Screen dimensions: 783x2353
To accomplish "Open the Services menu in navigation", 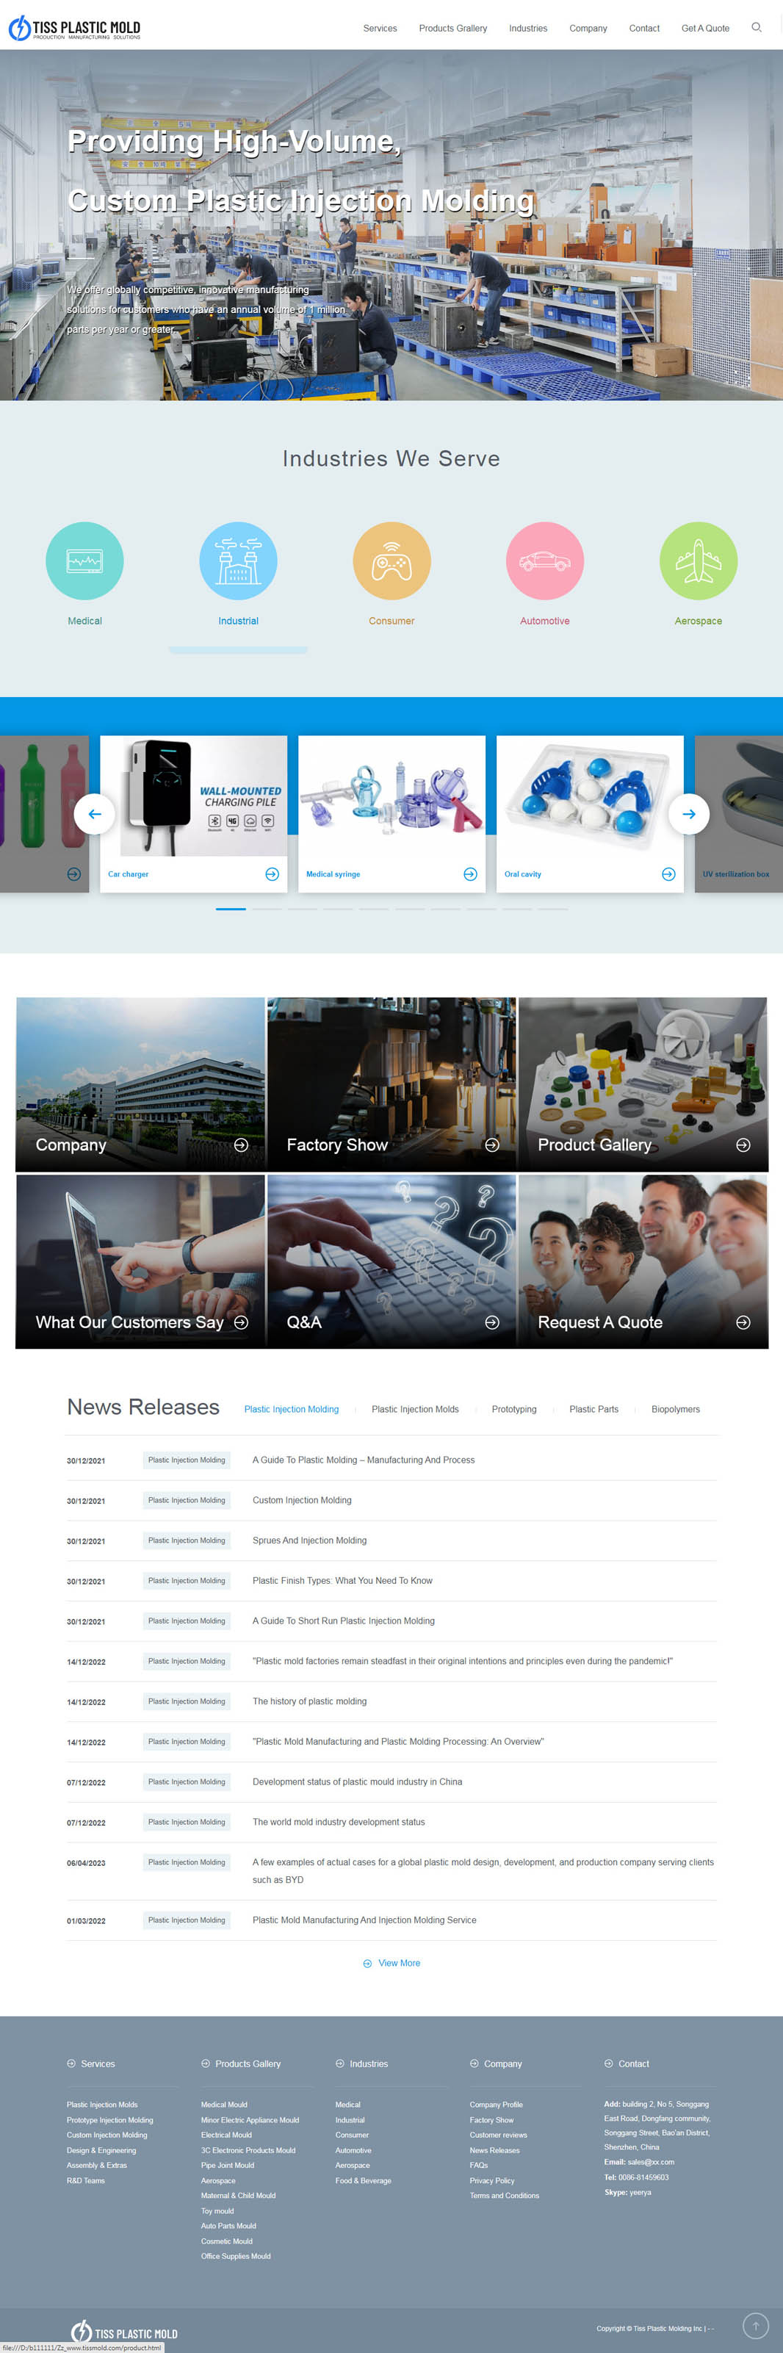I will (380, 29).
